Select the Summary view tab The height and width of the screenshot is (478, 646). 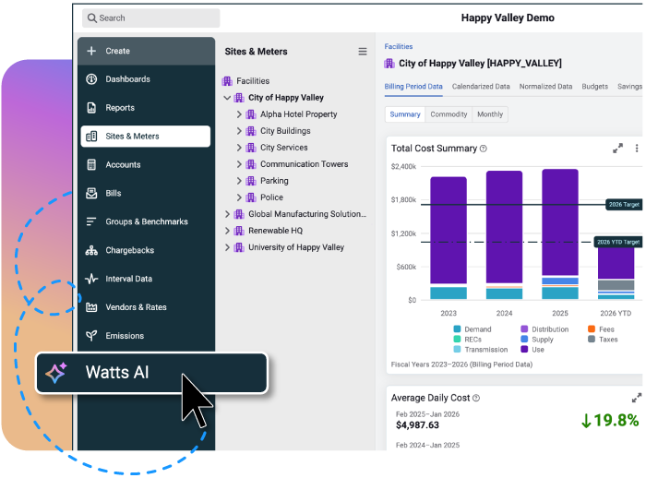coord(405,114)
